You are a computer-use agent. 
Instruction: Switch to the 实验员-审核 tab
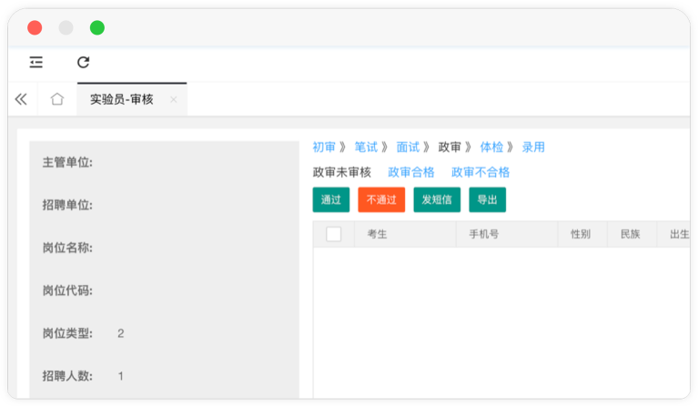coord(122,99)
